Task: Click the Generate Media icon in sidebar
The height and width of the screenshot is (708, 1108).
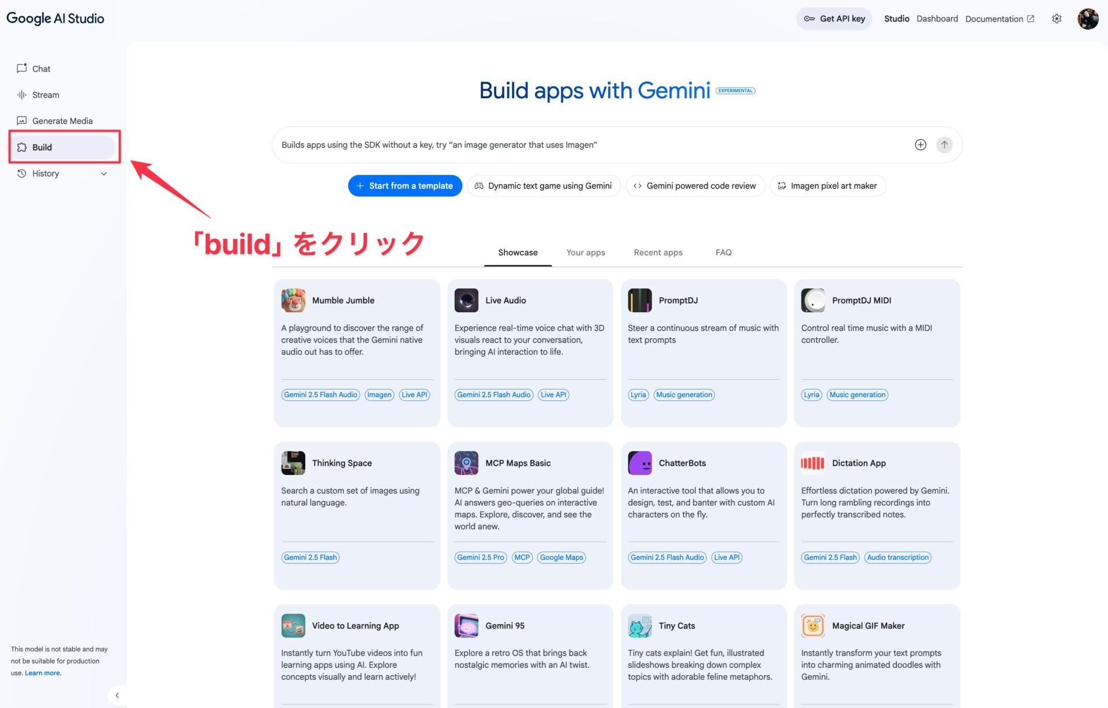Action: [22, 121]
